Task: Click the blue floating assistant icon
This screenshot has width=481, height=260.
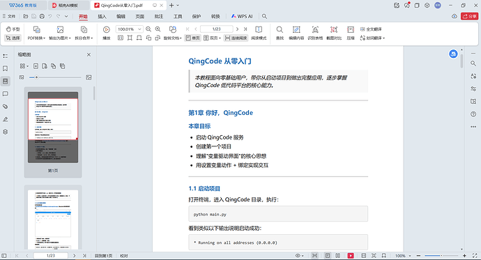Action: click(x=453, y=54)
